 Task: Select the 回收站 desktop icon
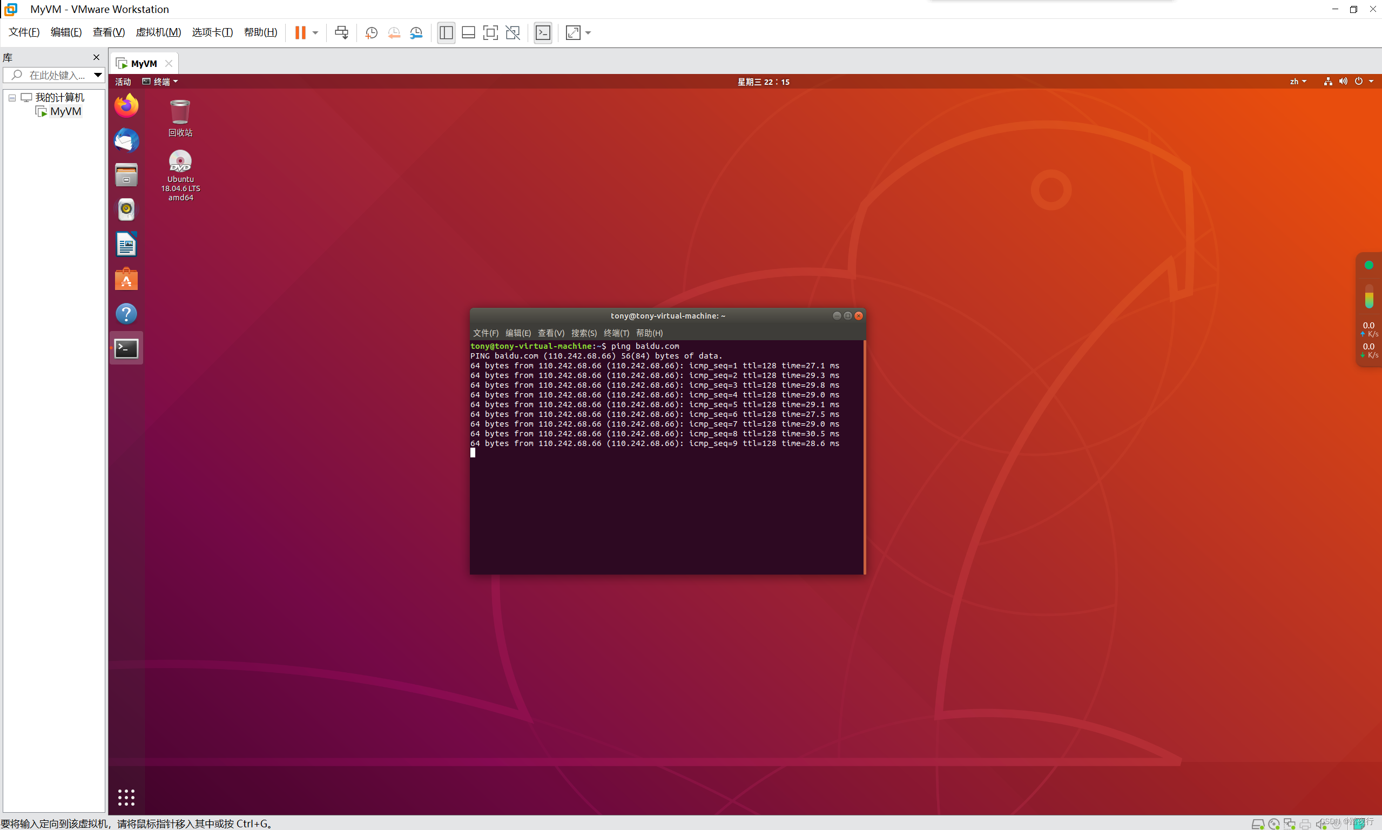180,118
